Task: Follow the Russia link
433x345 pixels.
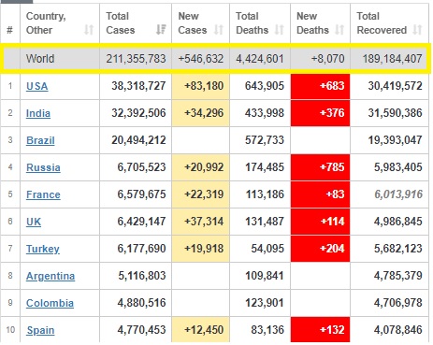Action: 43,167
